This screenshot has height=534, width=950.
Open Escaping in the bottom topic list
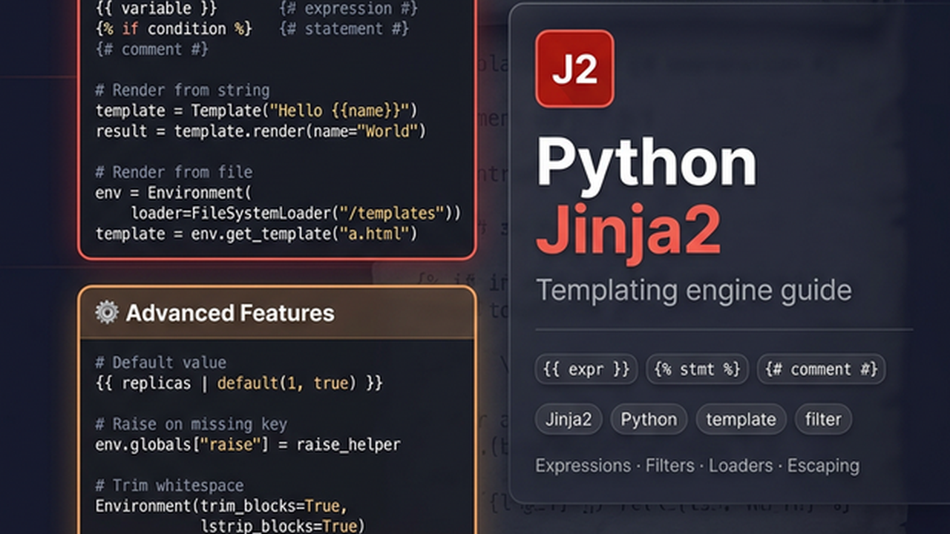[823, 466]
